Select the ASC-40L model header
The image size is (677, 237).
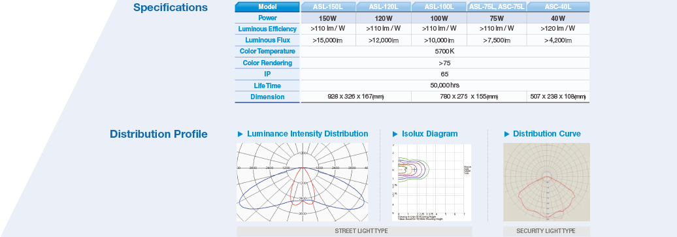(558, 7)
